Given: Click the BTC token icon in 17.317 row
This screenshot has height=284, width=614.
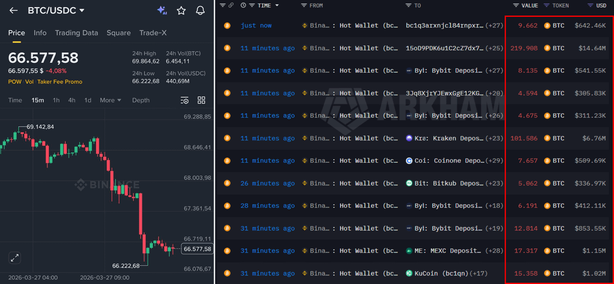Looking at the screenshot, I should coord(547,251).
